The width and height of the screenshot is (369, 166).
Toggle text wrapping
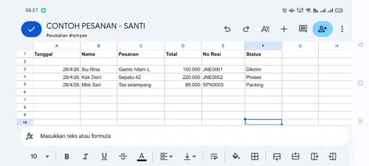pos(214,157)
